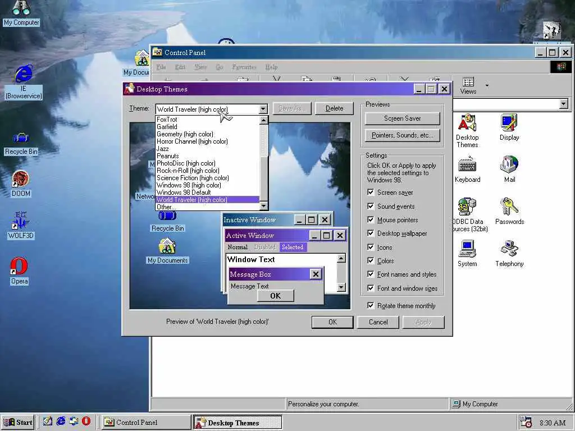Click Internet Explorer quick launch icon

pyautogui.click(x=61, y=421)
